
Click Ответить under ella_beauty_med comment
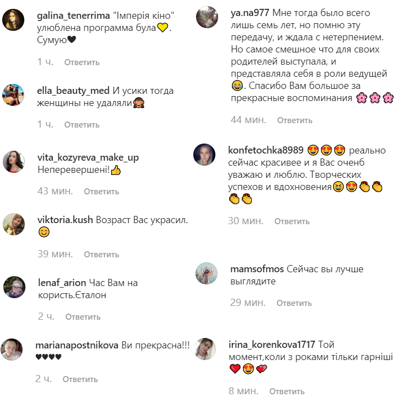point(82,125)
